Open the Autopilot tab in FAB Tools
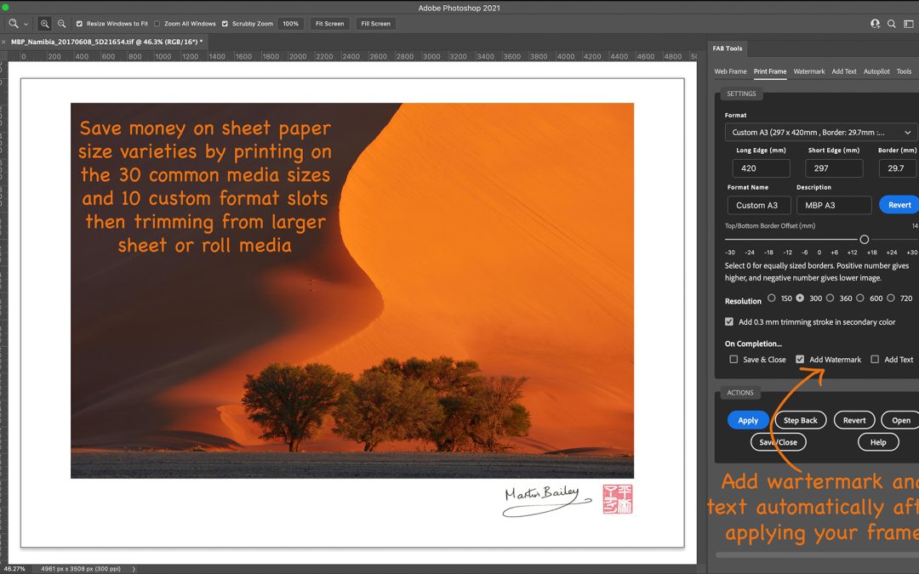Screen dimensions: 919x574 click(876, 71)
